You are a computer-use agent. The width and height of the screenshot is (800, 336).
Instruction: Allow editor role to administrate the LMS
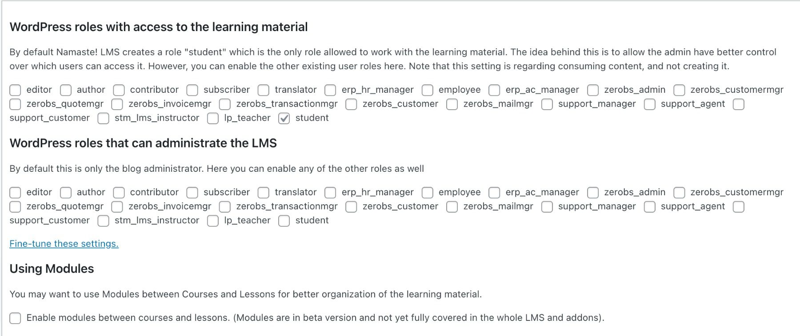[15, 193]
